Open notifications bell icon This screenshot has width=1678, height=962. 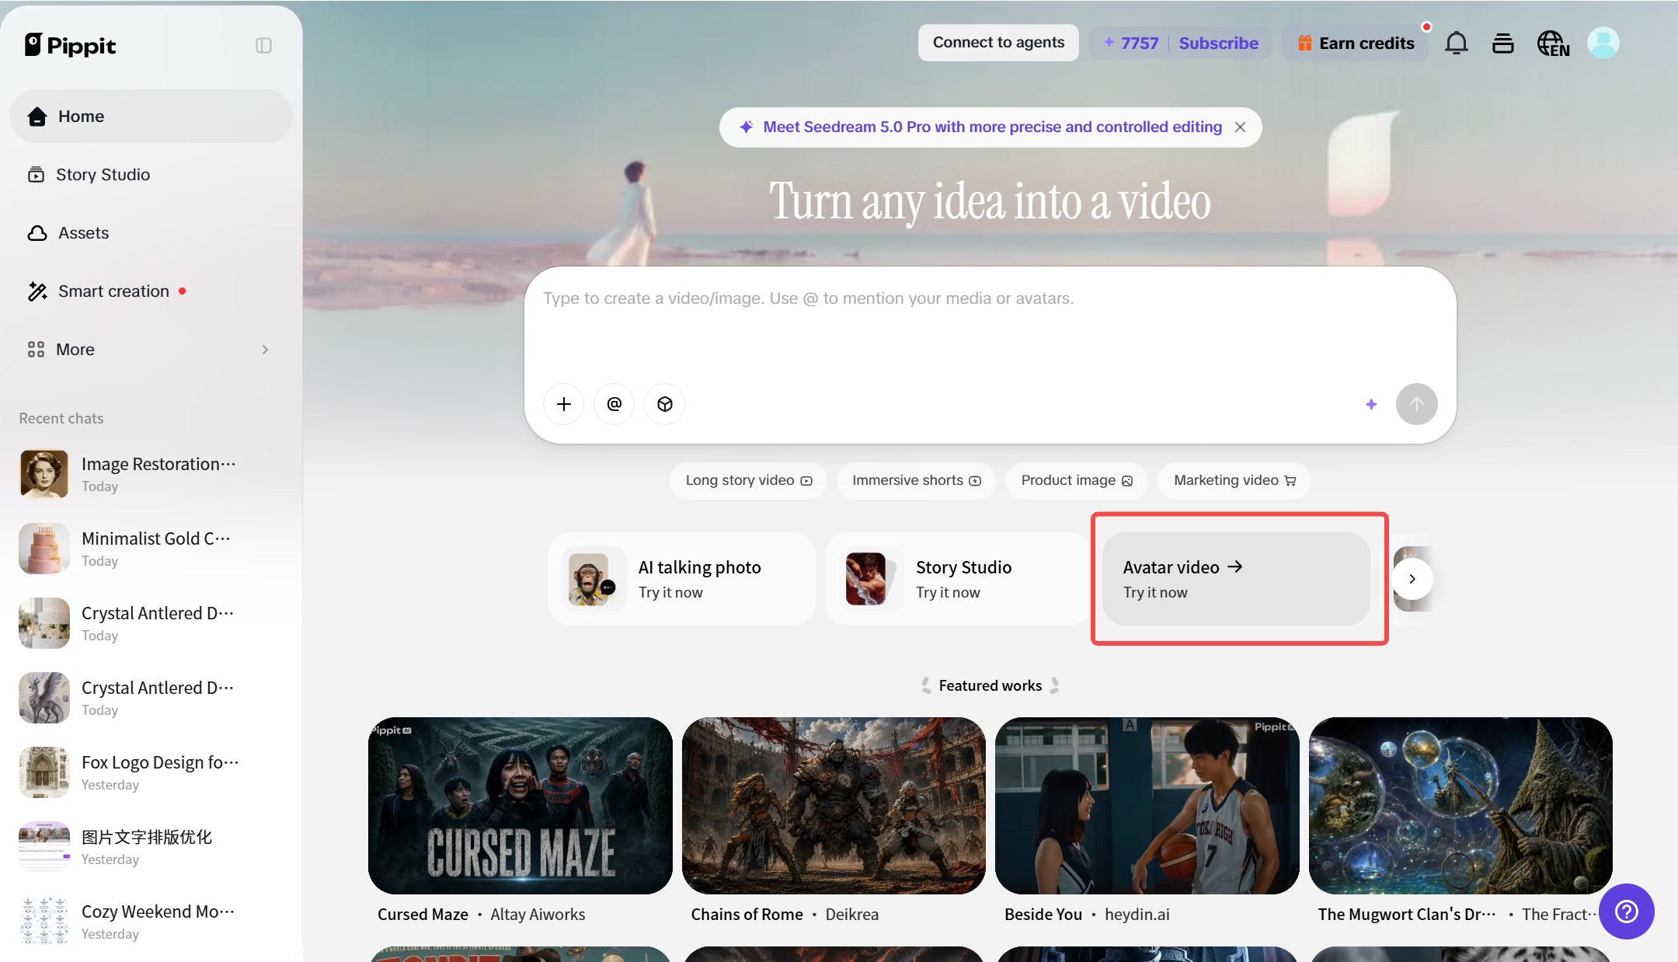point(1457,43)
